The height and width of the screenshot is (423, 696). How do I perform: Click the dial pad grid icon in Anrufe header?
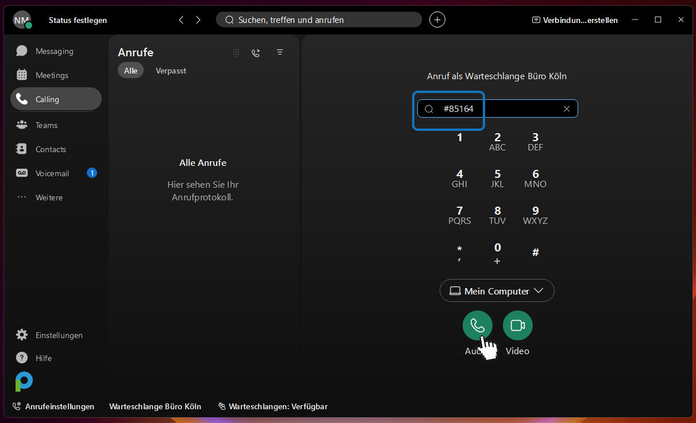(236, 52)
